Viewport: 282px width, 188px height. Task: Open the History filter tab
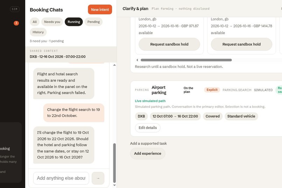(38, 32)
